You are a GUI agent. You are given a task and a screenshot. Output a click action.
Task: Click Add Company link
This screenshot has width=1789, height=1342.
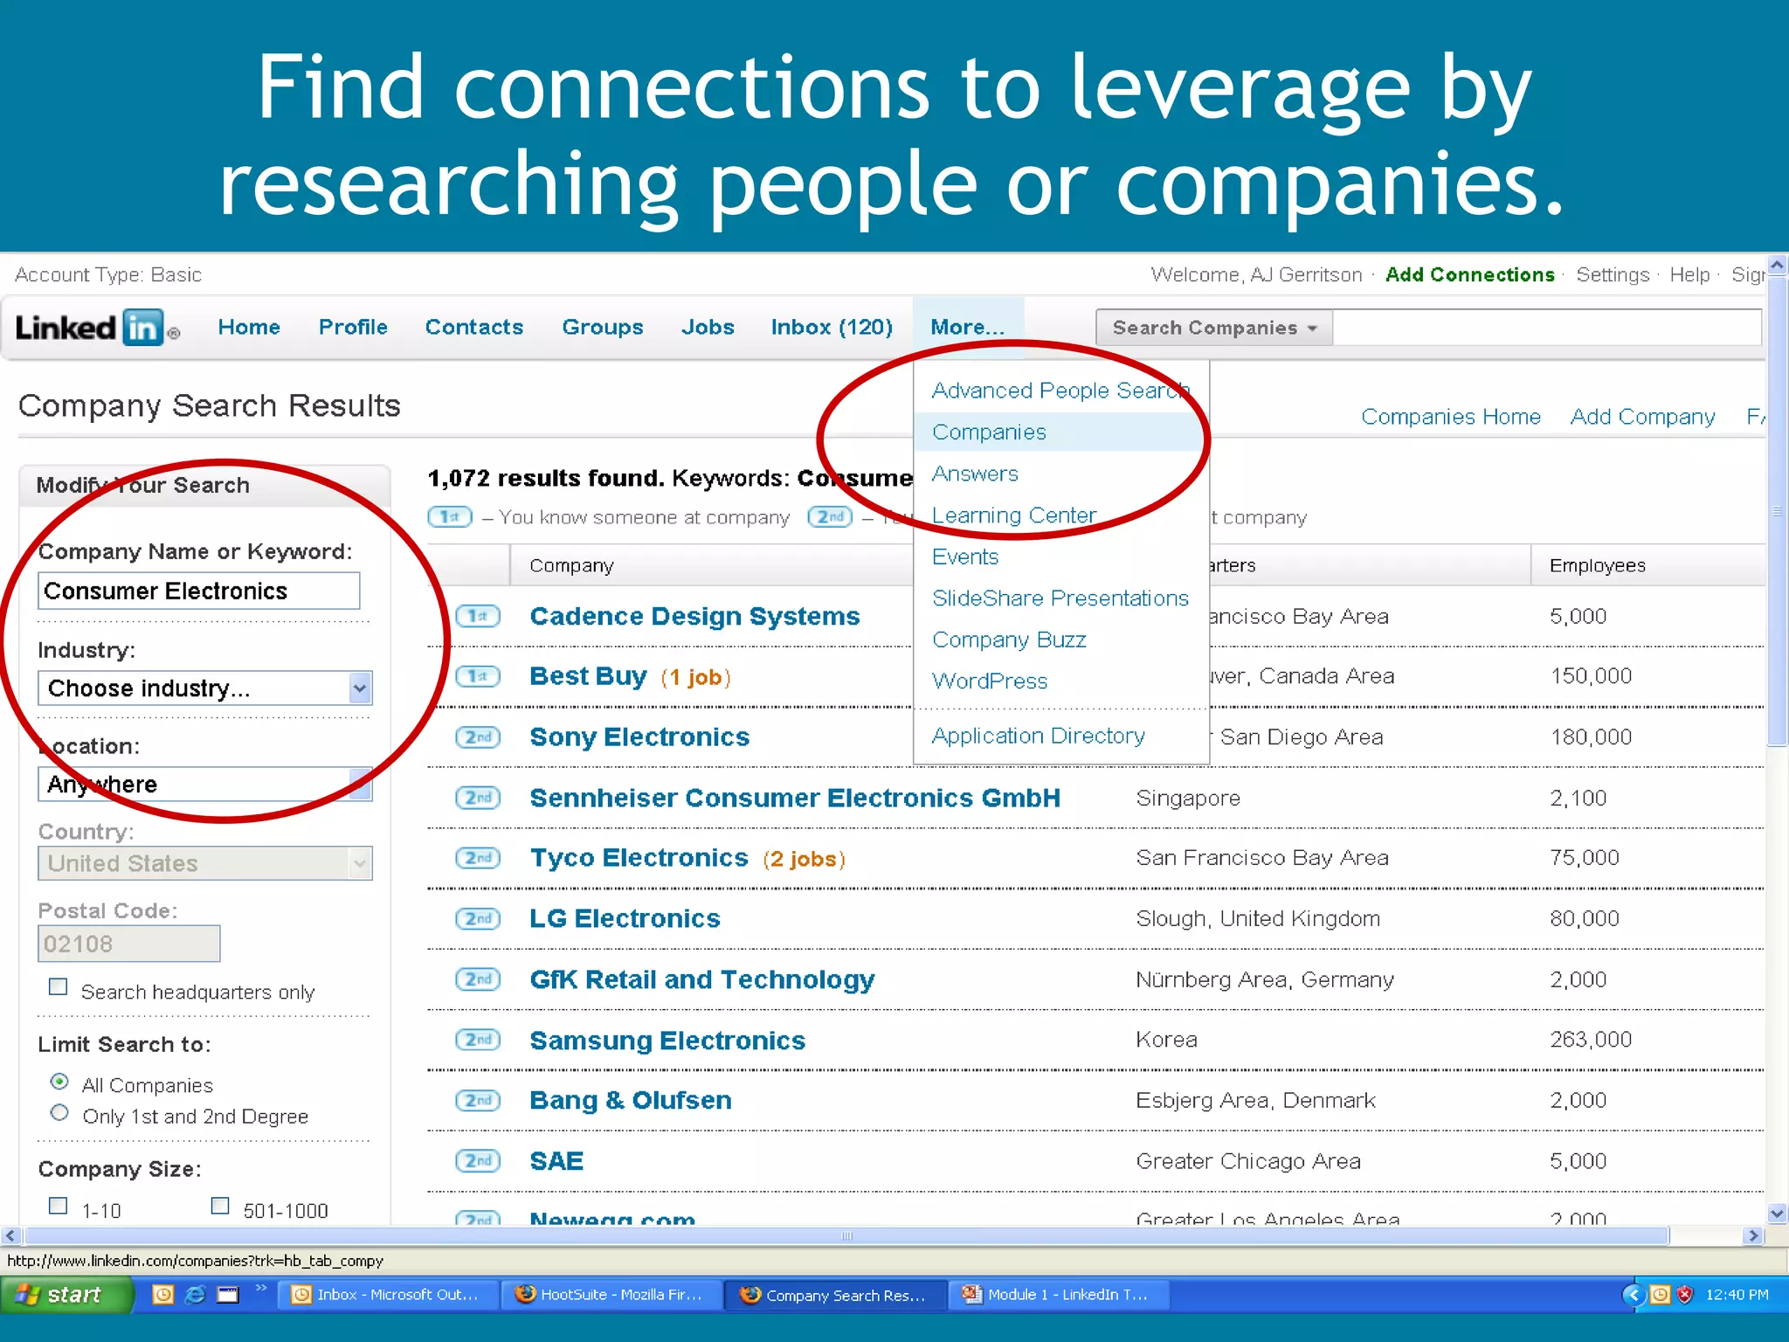[x=1642, y=417]
